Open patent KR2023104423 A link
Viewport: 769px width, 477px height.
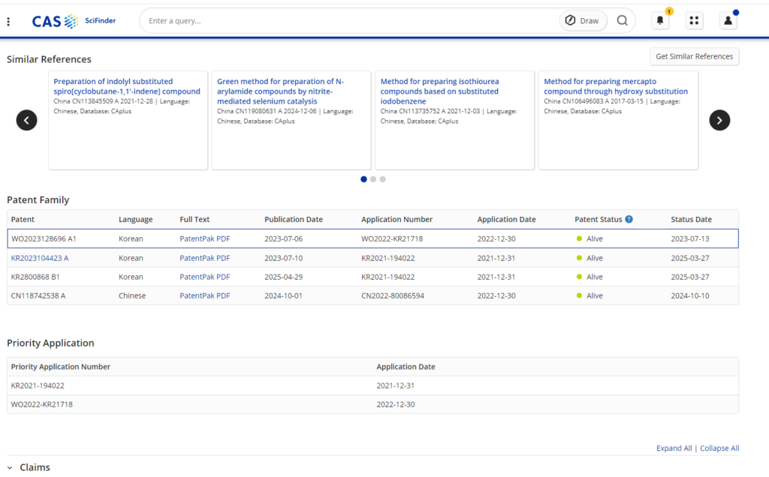(x=40, y=258)
